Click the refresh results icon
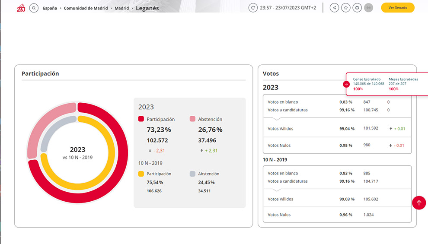 coord(253,8)
